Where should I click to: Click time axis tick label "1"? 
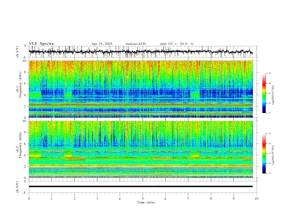(51, 199)
